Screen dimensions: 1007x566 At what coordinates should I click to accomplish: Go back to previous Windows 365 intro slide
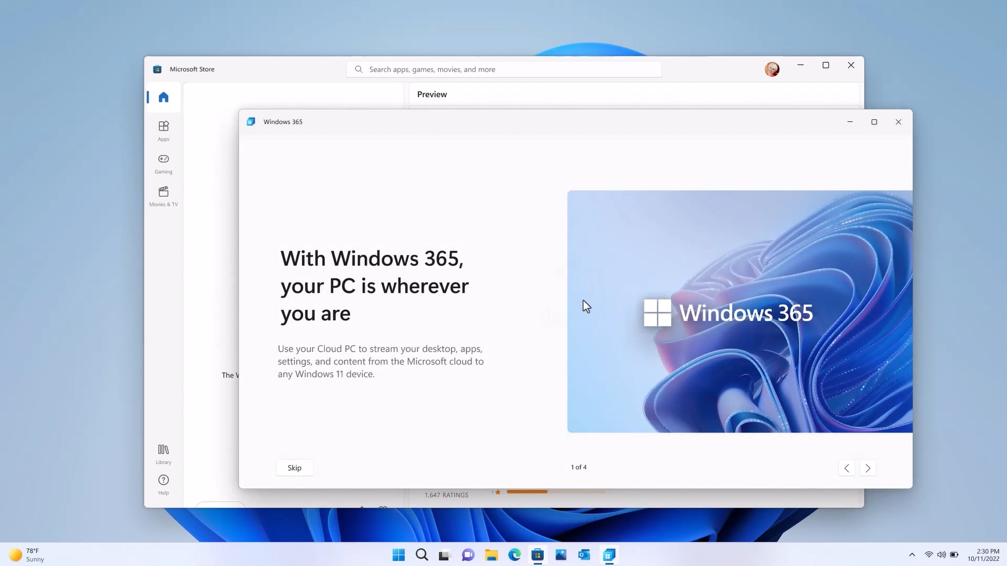pos(847,468)
